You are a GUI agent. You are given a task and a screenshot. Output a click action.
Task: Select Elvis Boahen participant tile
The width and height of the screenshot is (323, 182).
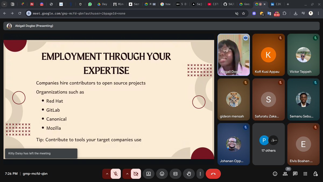[303, 144]
